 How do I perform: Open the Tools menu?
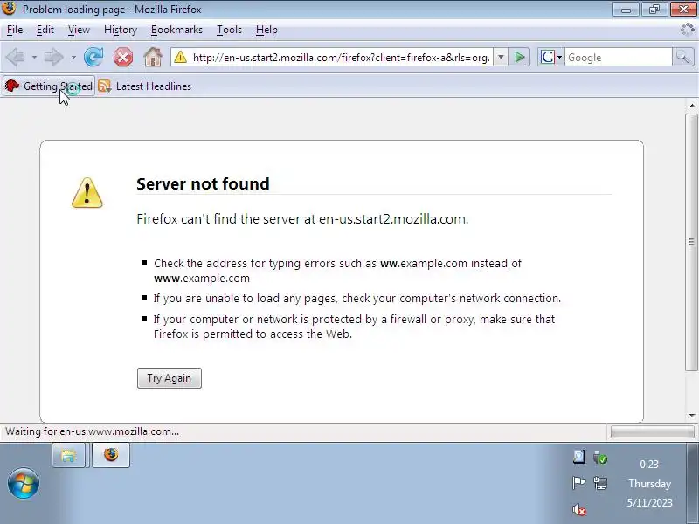229,30
